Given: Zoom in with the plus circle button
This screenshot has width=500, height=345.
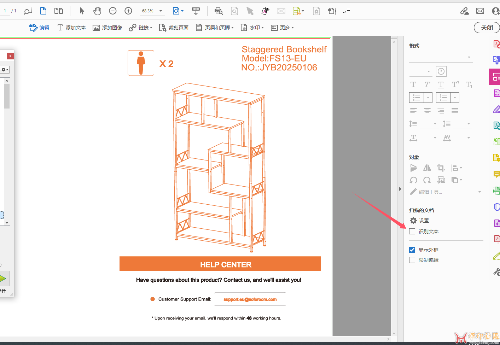Looking at the screenshot, I should (128, 11).
